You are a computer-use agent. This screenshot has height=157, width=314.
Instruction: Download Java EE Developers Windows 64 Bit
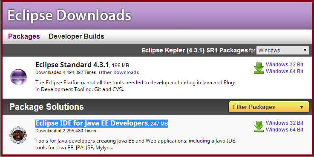tap(285, 130)
